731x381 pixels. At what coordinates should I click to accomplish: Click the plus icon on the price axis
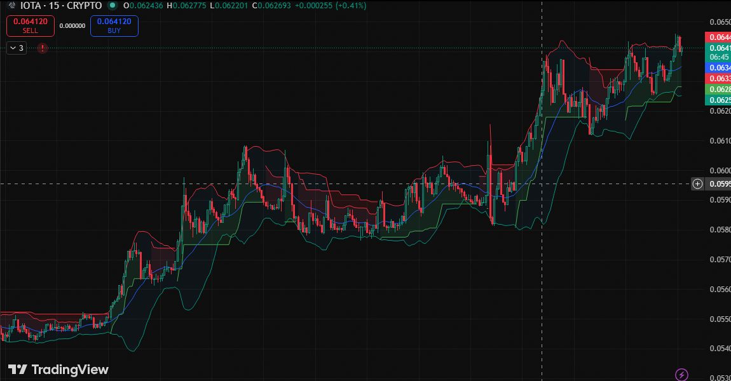pyautogui.click(x=697, y=184)
